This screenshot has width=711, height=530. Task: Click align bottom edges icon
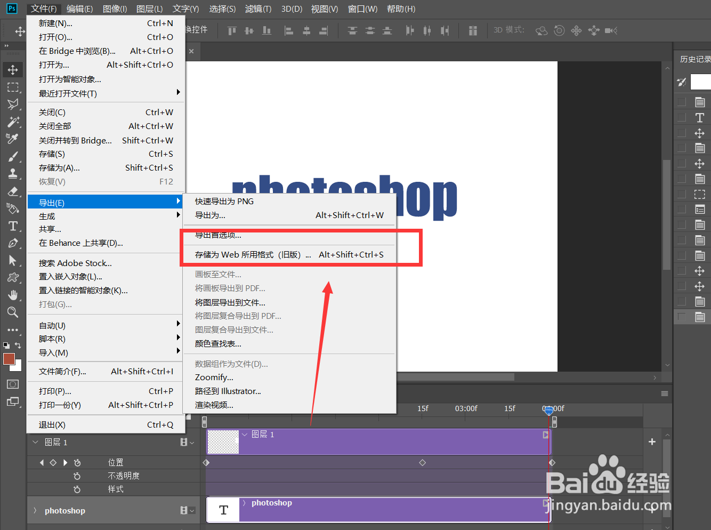click(267, 31)
